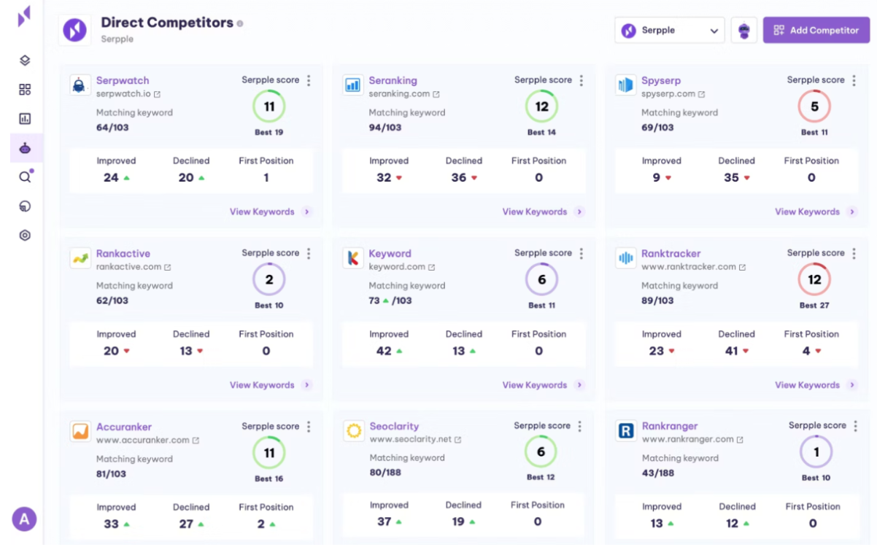Click the Rankranger score ring showing 1
Image resolution: width=877 pixels, height=547 pixels.
click(x=816, y=452)
